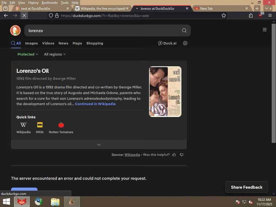Close the lorenzo at DuckDuckGo tab

tap(187, 8)
